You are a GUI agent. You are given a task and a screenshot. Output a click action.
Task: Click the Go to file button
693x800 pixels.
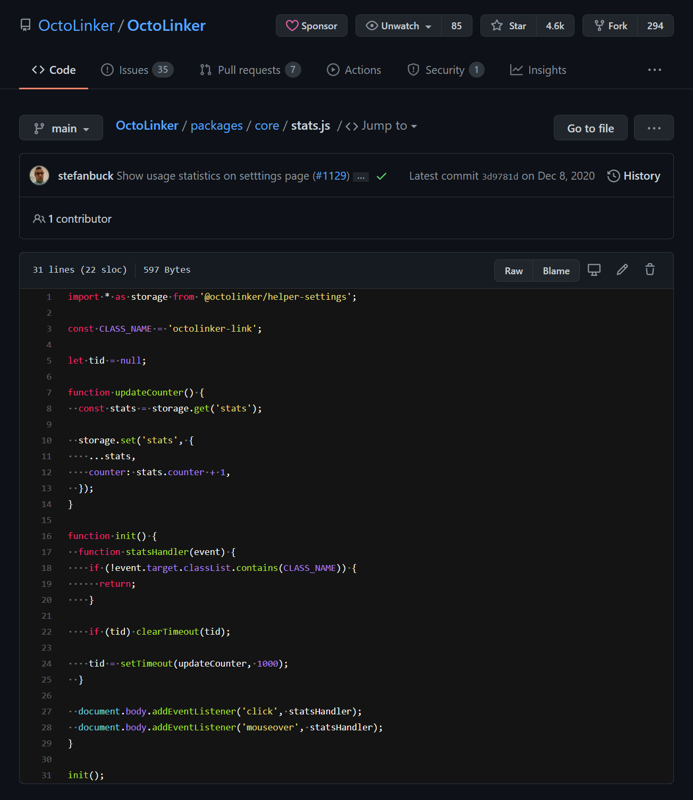(590, 128)
